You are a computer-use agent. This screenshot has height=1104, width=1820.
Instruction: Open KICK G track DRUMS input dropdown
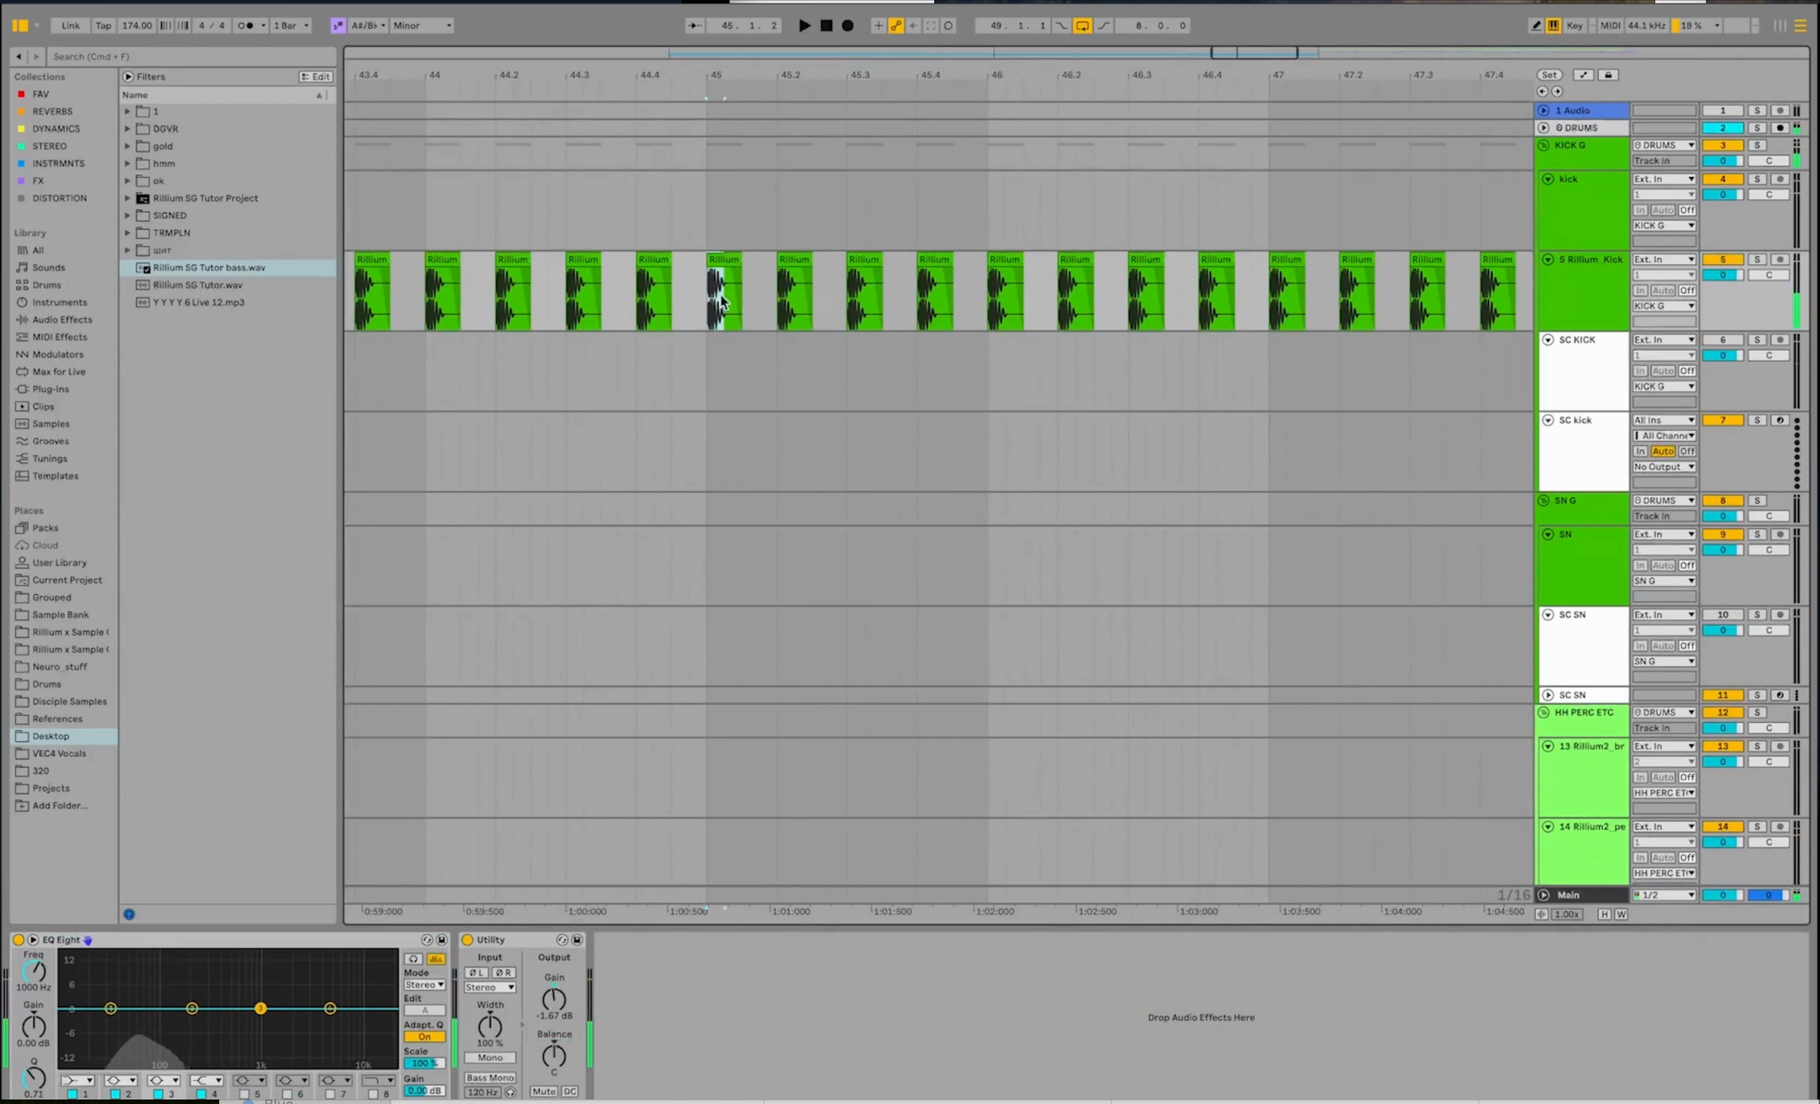click(1664, 146)
